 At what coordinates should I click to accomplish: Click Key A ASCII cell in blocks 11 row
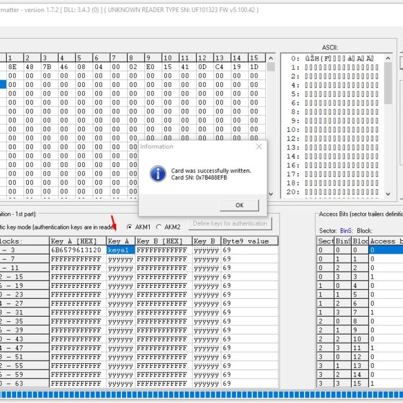point(120,268)
